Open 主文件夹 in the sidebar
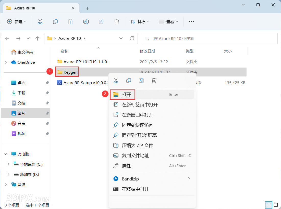This screenshot has width=281, height=209. pos(22,52)
